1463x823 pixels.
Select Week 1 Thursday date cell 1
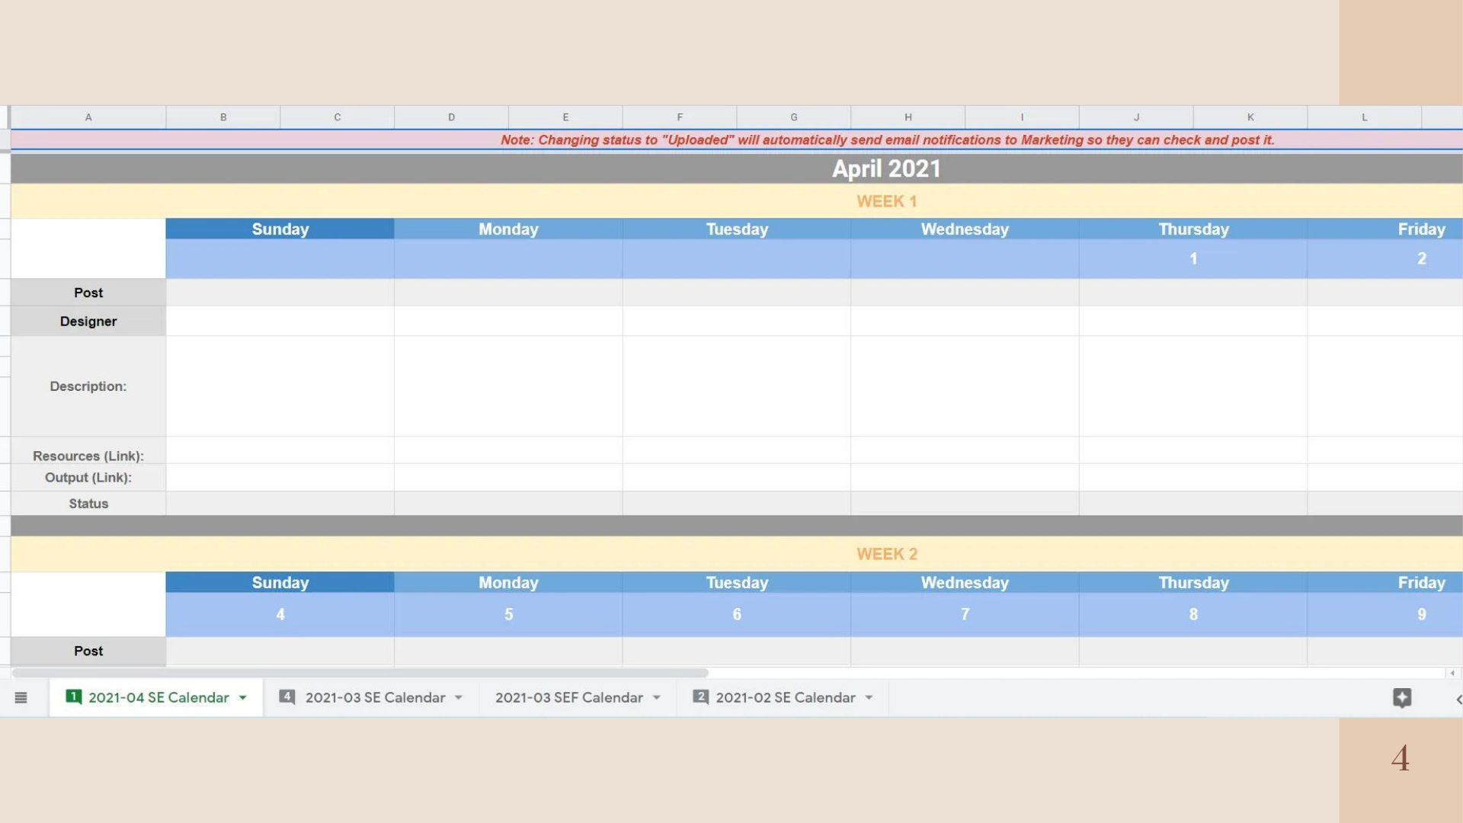point(1192,259)
